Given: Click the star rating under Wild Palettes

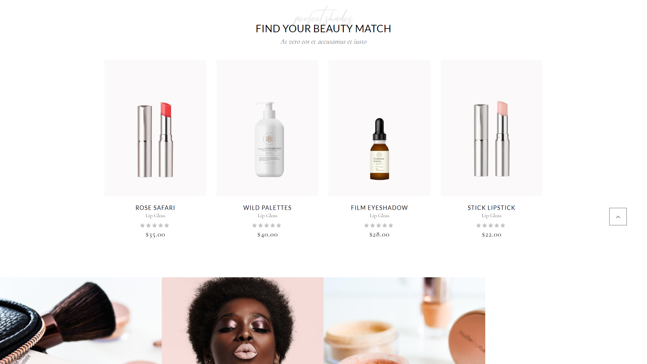Looking at the screenshot, I should click(x=267, y=225).
